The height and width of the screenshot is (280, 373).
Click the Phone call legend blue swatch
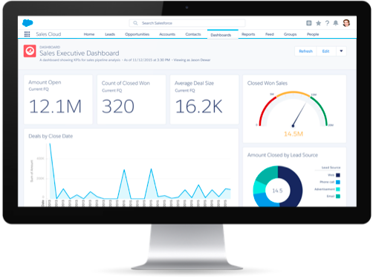[x=338, y=182]
